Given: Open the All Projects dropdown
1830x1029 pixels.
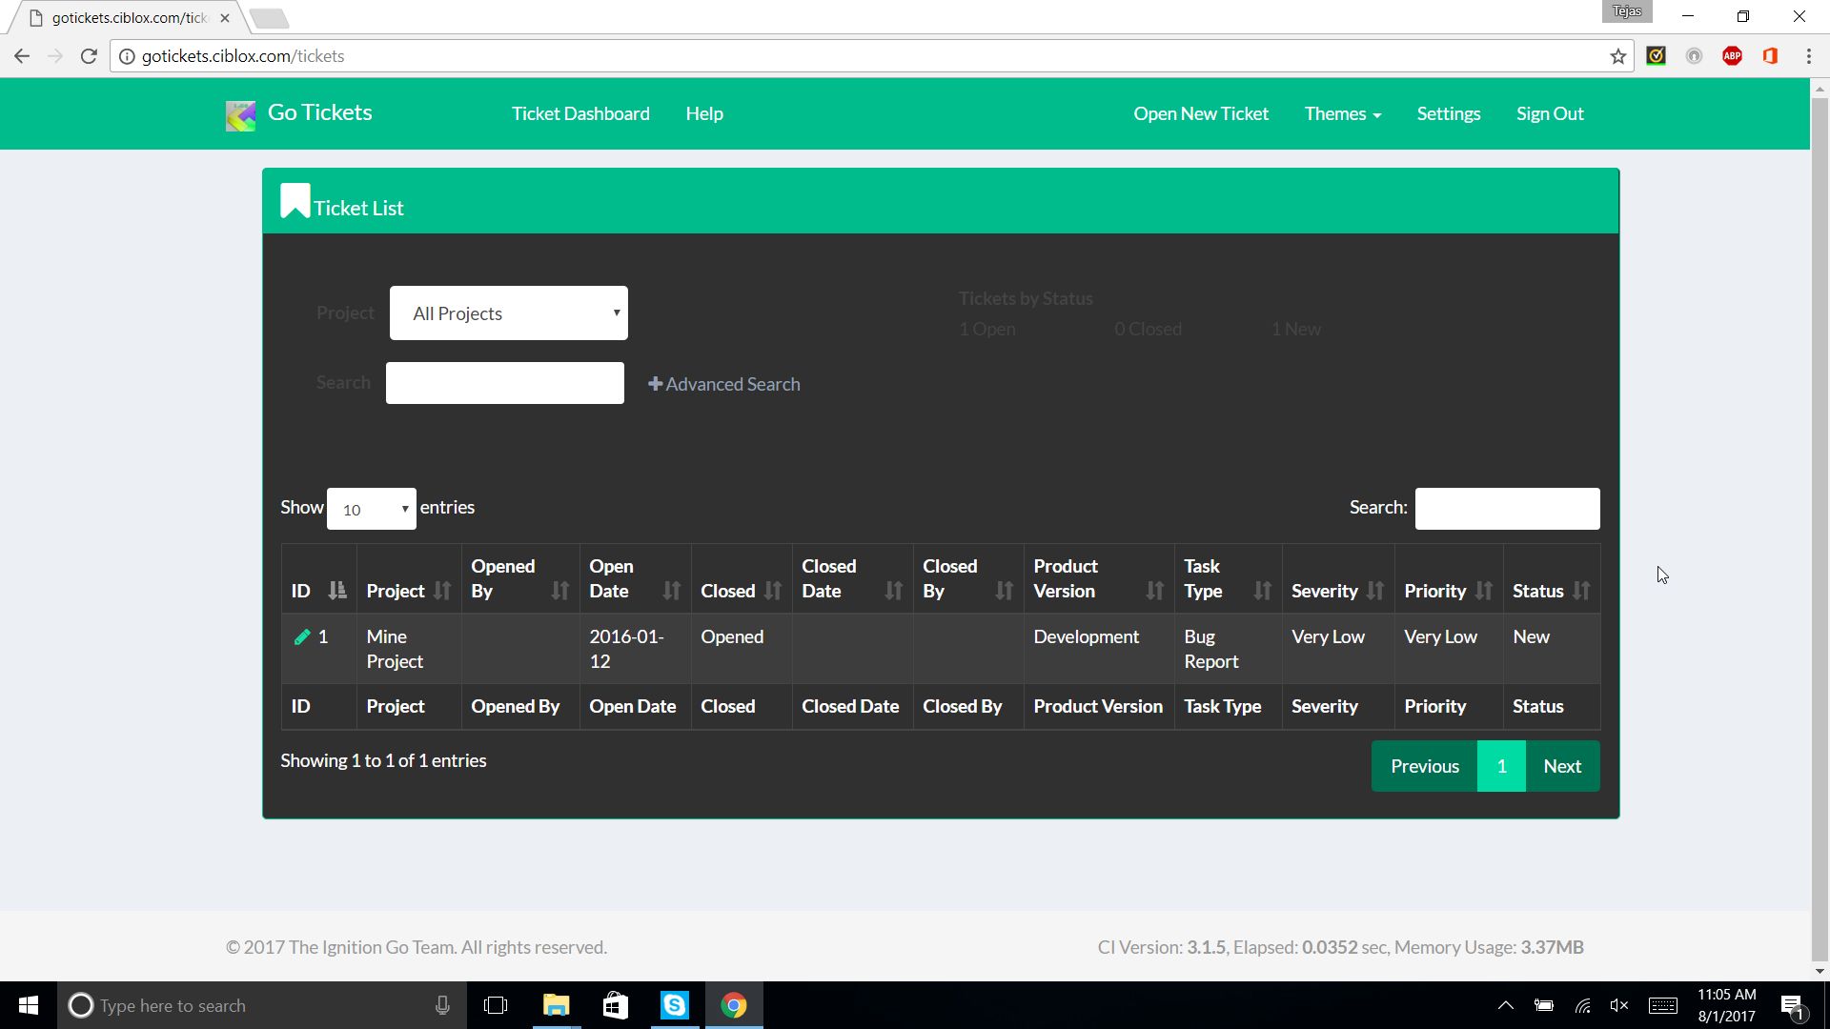Looking at the screenshot, I should [508, 313].
